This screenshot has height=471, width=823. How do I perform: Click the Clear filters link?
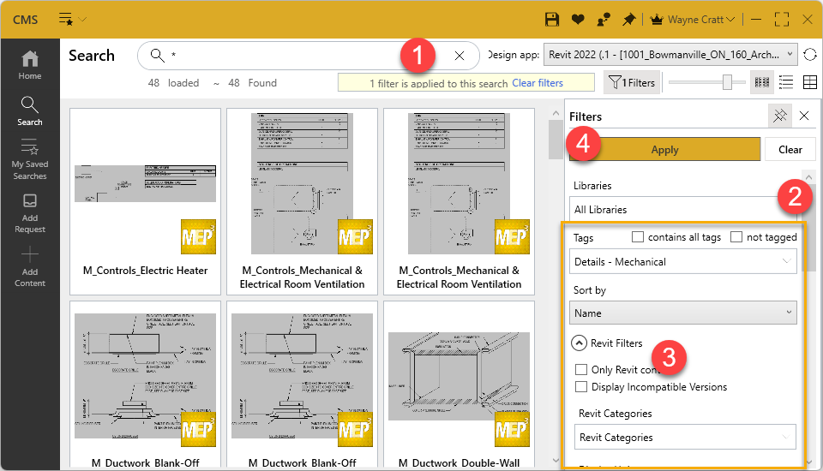click(538, 83)
